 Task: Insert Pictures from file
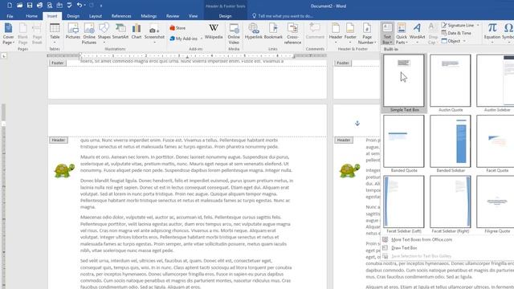click(x=73, y=31)
